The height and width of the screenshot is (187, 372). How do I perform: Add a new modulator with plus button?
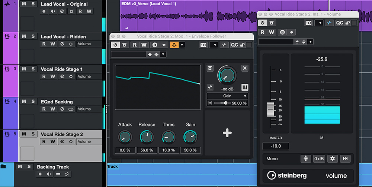(x=227, y=133)
